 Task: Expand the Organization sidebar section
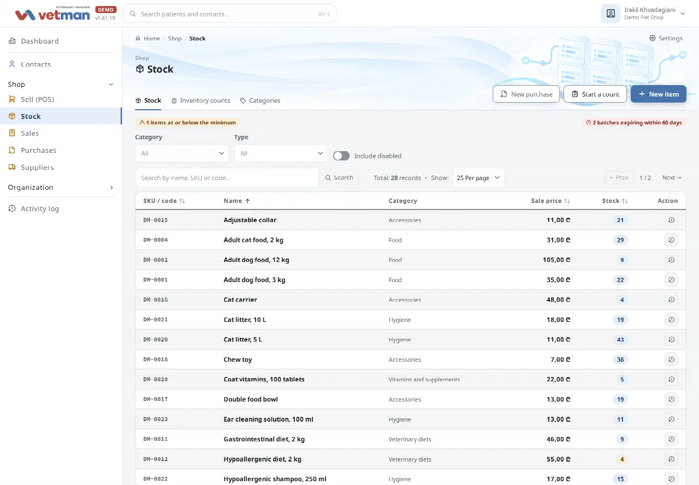click(111, 187)
